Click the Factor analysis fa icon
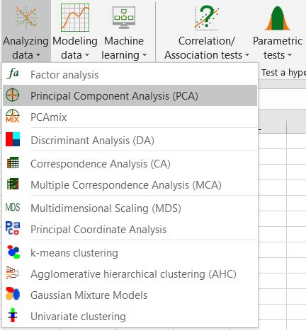Image resolution: width=306 pixels, height=330 pixels. 13,74
